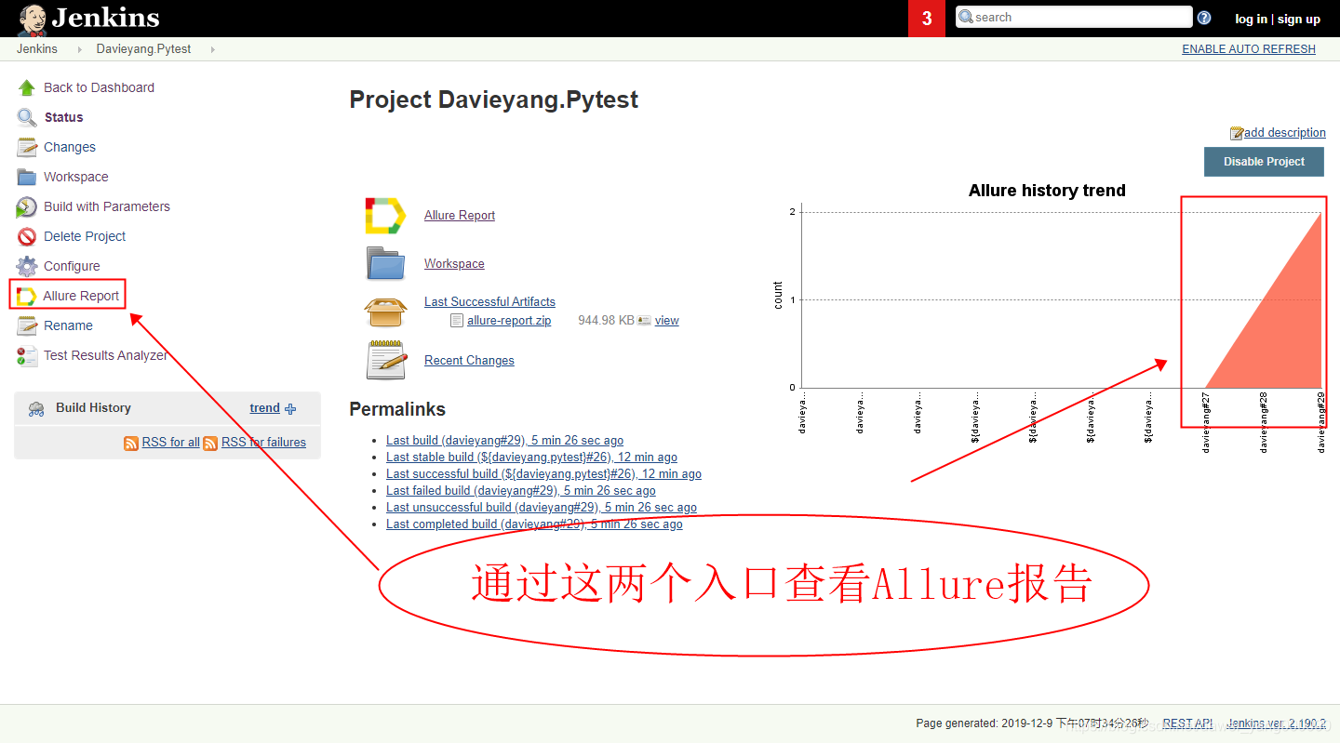Click the allure-report.zip file icon
Viewport: 1340px width, 743px height.
(x=456, y=320)
